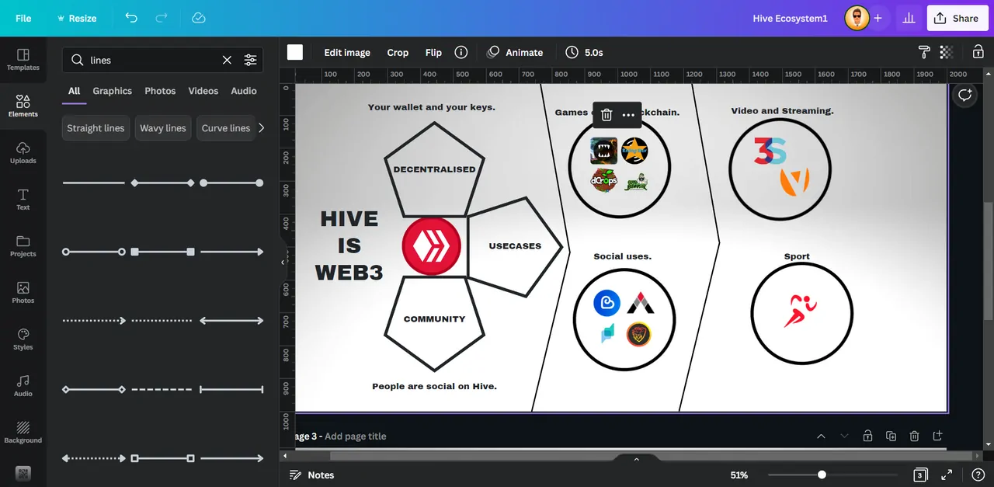Screen dimensions: 994x487
Task: Click the white color swatch
Action: pos(295,52)
